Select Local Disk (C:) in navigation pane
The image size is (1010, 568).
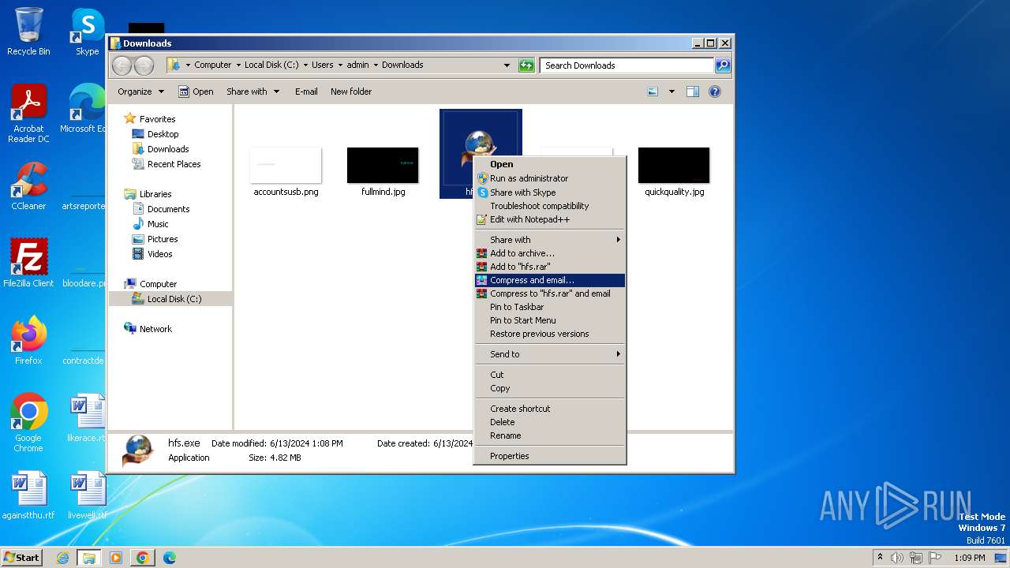pyautogui.click(x=174, y=299)
